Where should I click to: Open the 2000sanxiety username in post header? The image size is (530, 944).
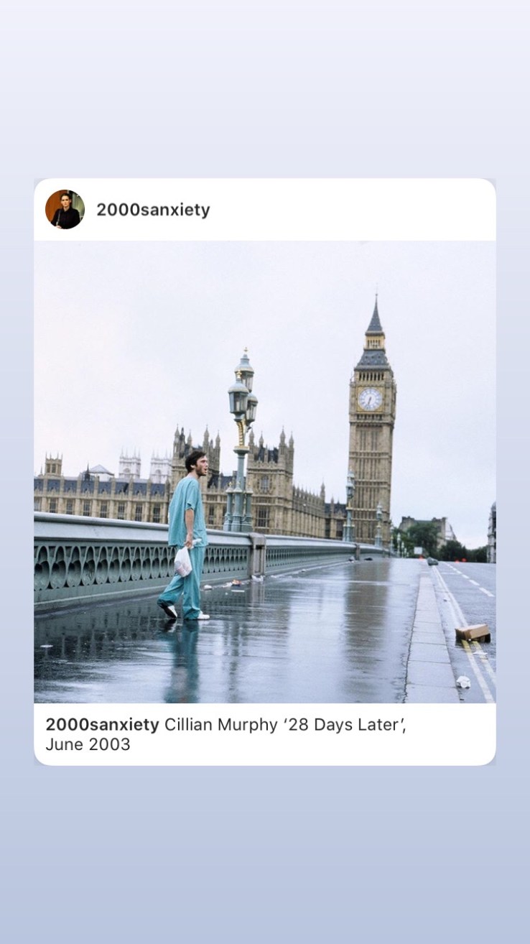(153, 210)
